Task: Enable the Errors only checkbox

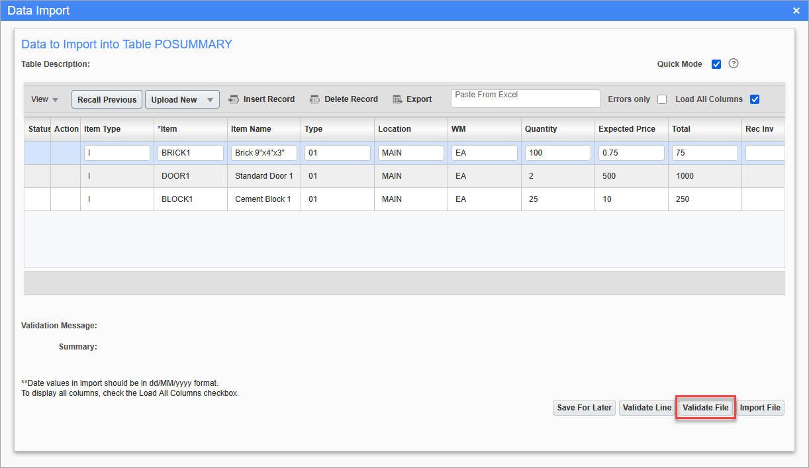Action: click(661, 99)
